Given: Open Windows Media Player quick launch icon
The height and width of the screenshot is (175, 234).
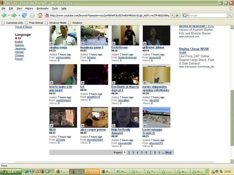Looking at the screenshot, I should 32,171.
